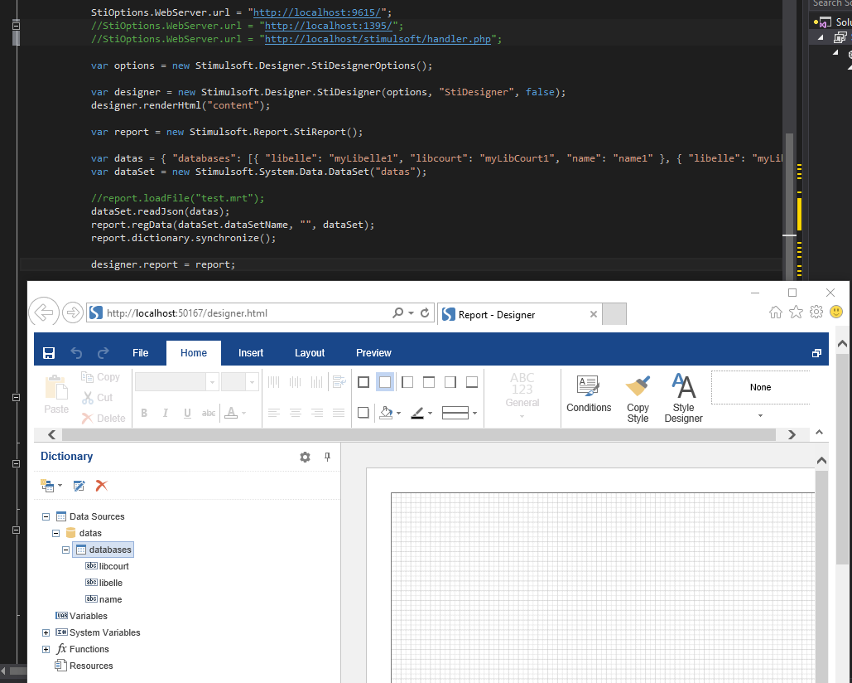Expand the Functions node
The width and height of the screenshot is (852, 683).
[x=46, y=649]
